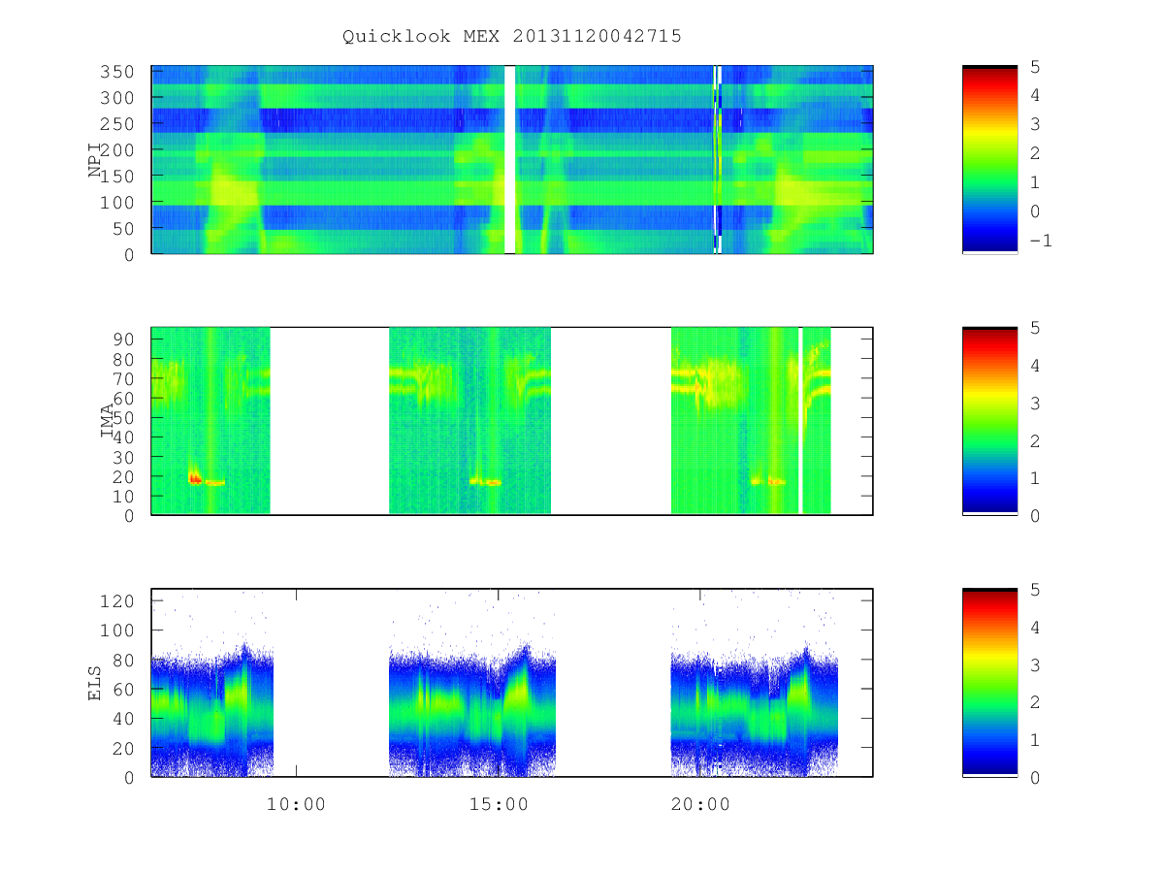Click the -1 tick on NPI color bar

click(x=1040, y=241)
